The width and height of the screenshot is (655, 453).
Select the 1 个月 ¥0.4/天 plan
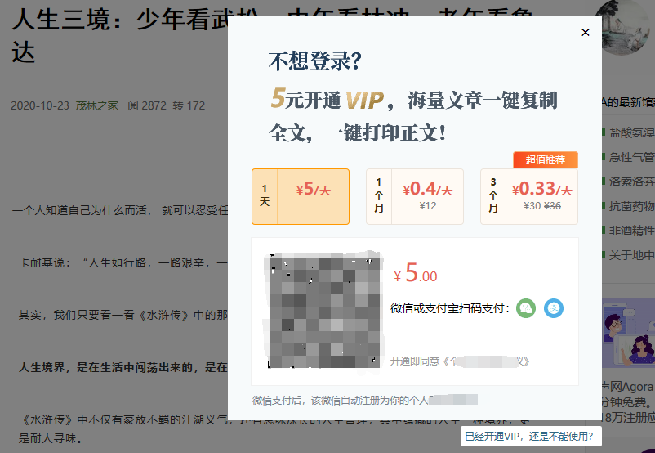pyautogui.click(x=415, y=196)
